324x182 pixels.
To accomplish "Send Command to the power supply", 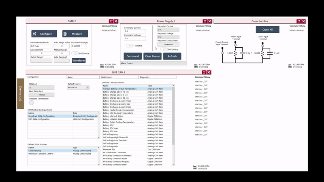I will [x=133, y=56].
